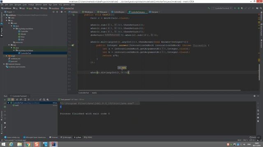
Task: Click Windows Start button
Action: click(3, 144)
